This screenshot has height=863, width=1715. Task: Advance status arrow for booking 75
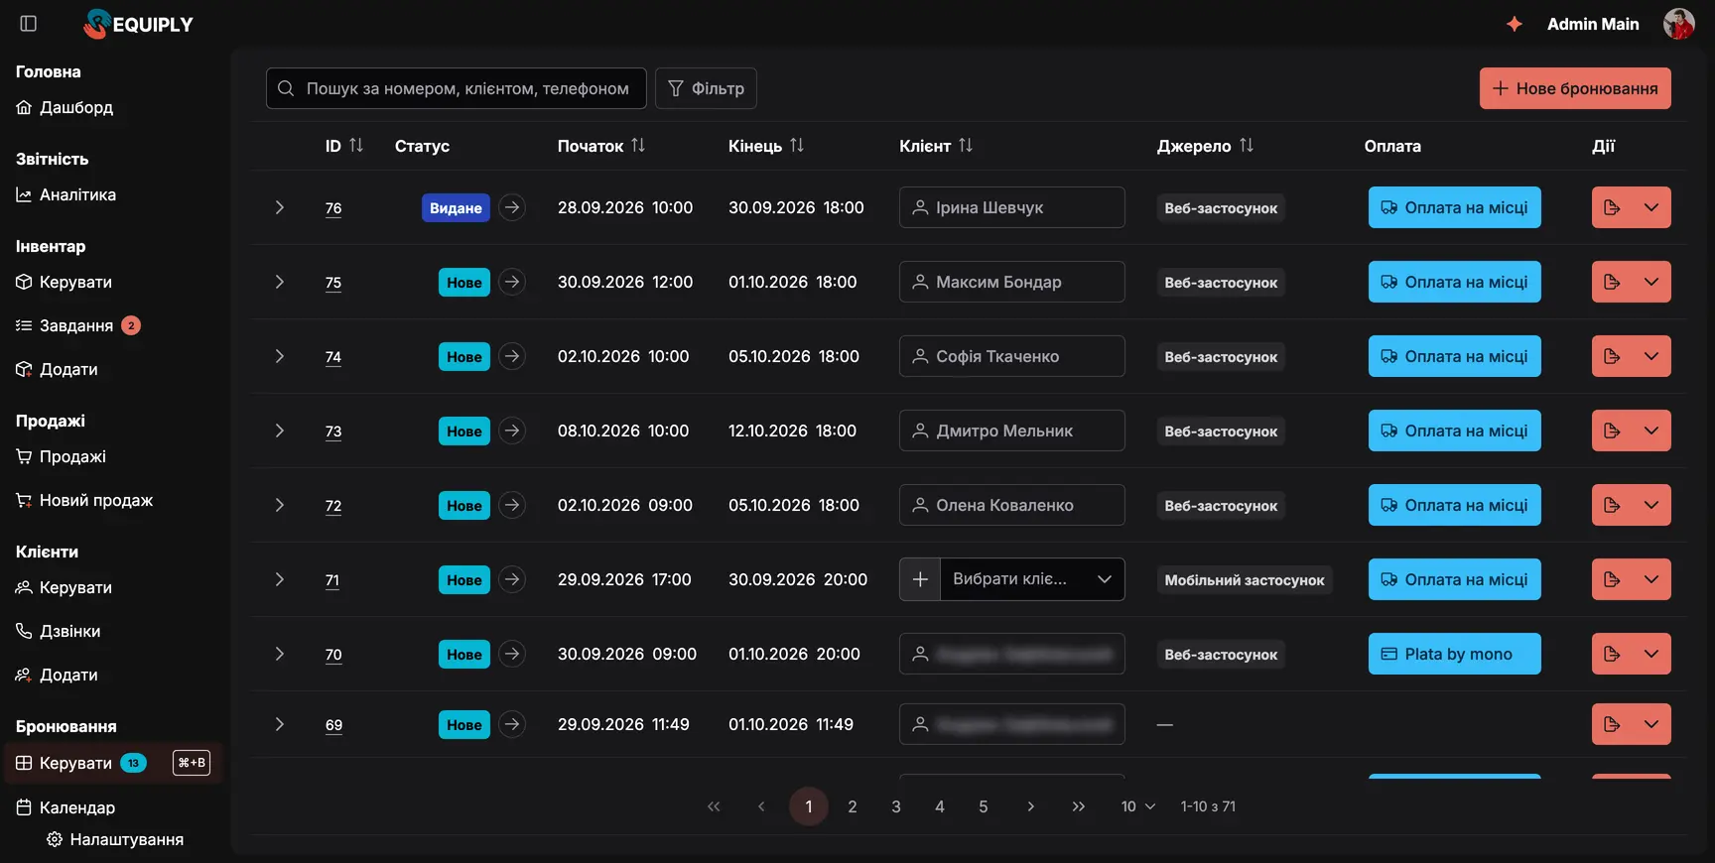pos(512,282)
